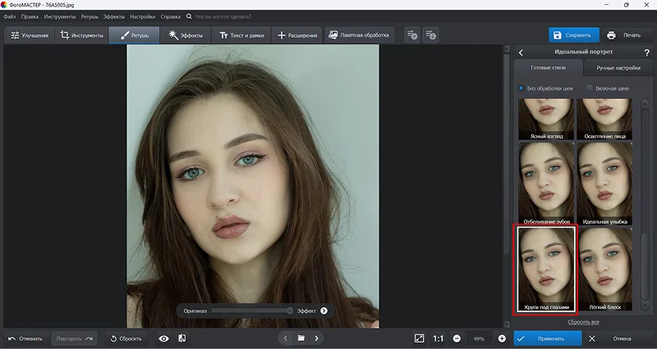The image size is (657, 349).
Task: Click the search field Что вы хотите сделать
Action: 223,16
